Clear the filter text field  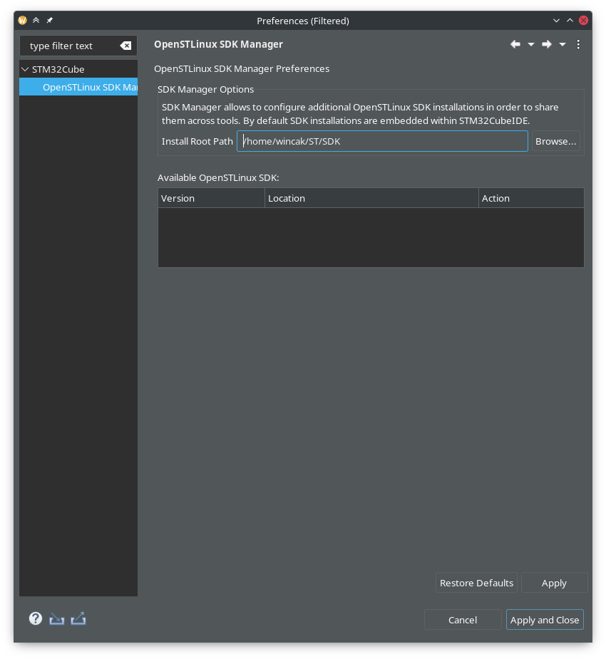[x=125, y=46]
